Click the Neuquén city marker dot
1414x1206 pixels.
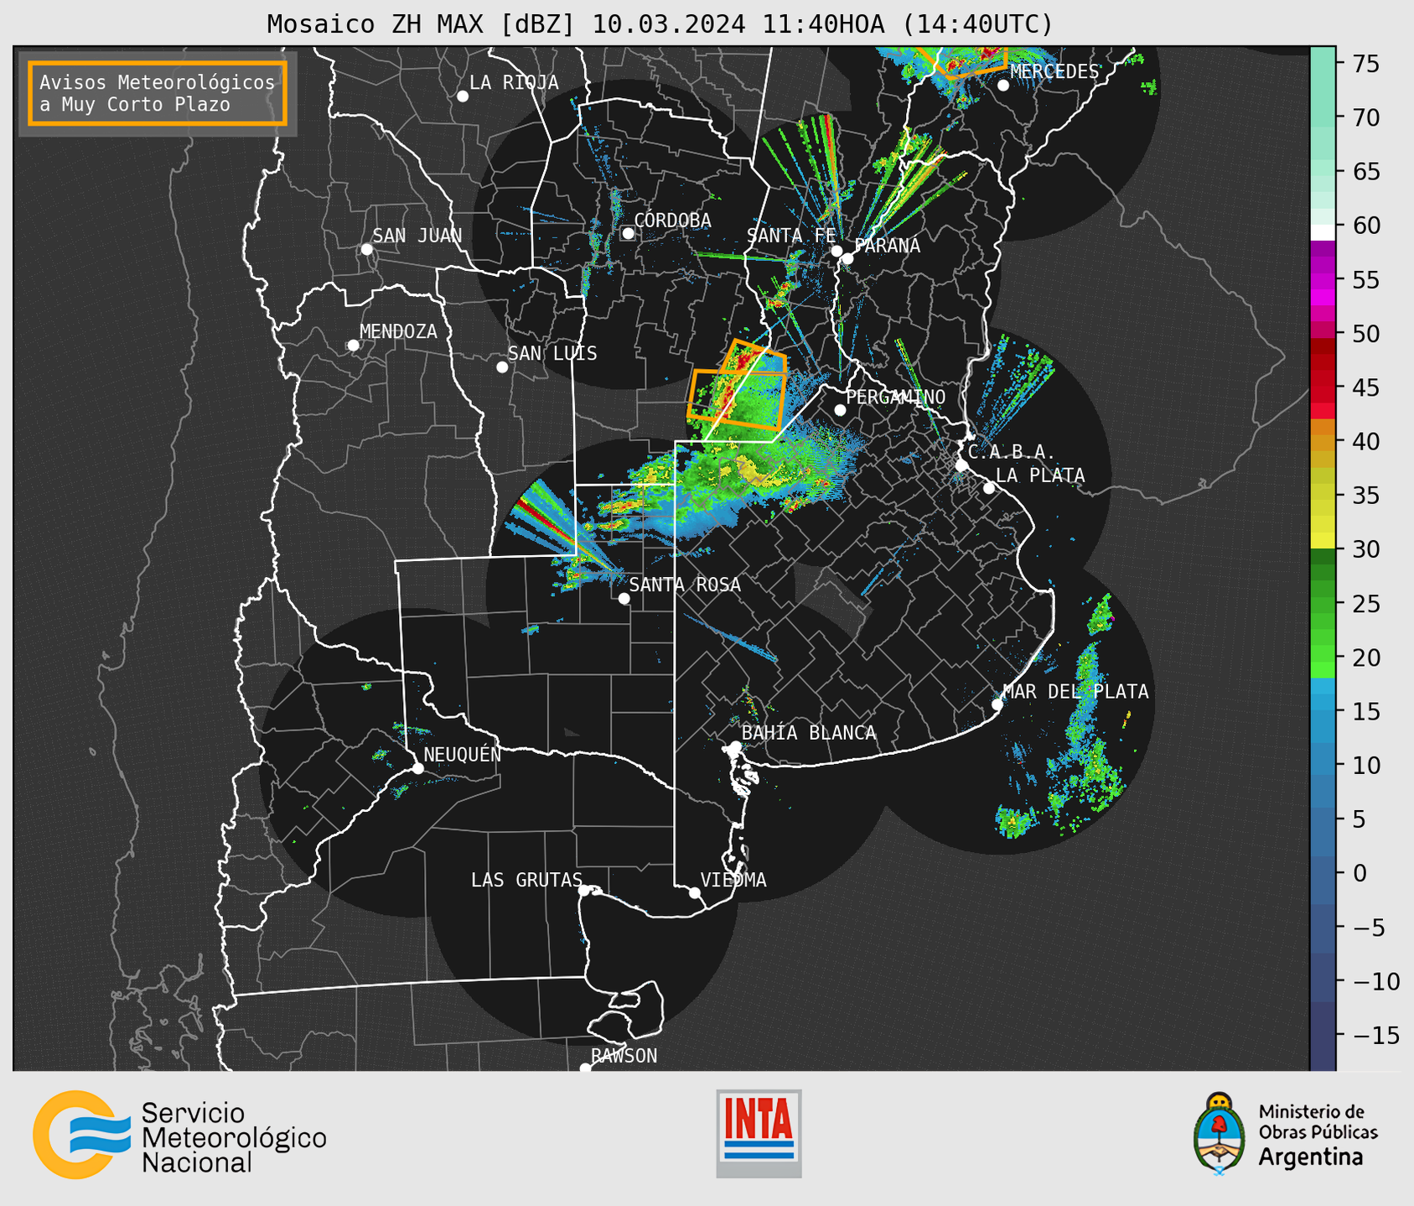(417, 768)
